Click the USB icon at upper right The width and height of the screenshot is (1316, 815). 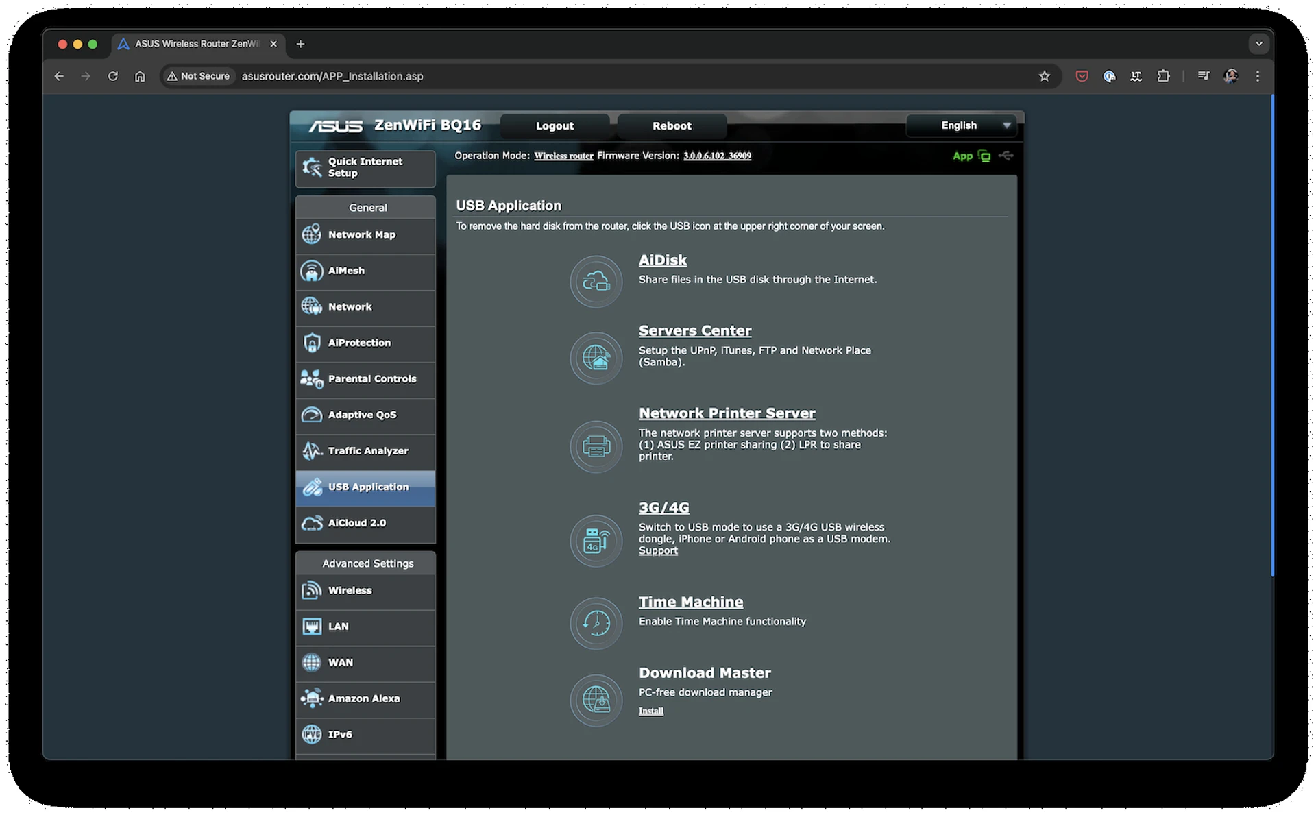pos(1006,156)
